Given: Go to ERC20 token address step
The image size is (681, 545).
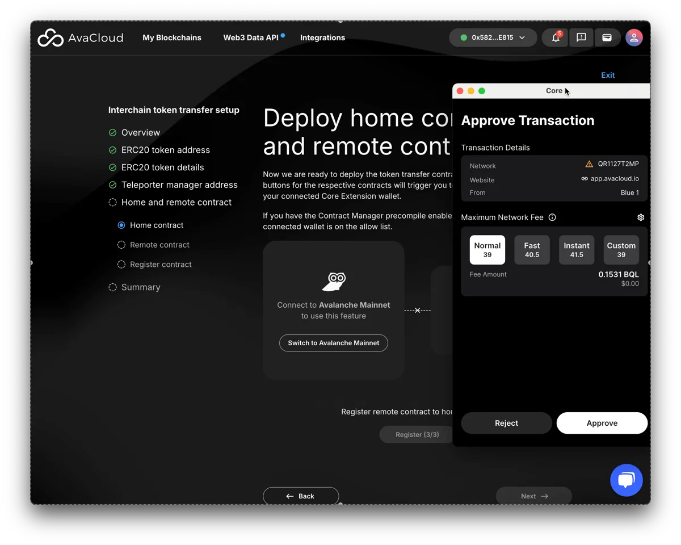Looking at the screenshot, I should (166, 150).
